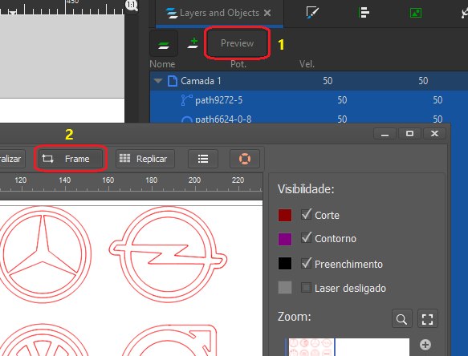Enable the Laser desligado checkbox
The width and height of the screenshot is (468, 356).
(306, 287)
